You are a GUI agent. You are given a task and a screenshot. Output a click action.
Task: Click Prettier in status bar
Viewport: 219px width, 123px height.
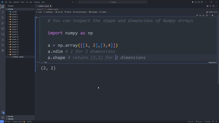click(x=207, y=122)
